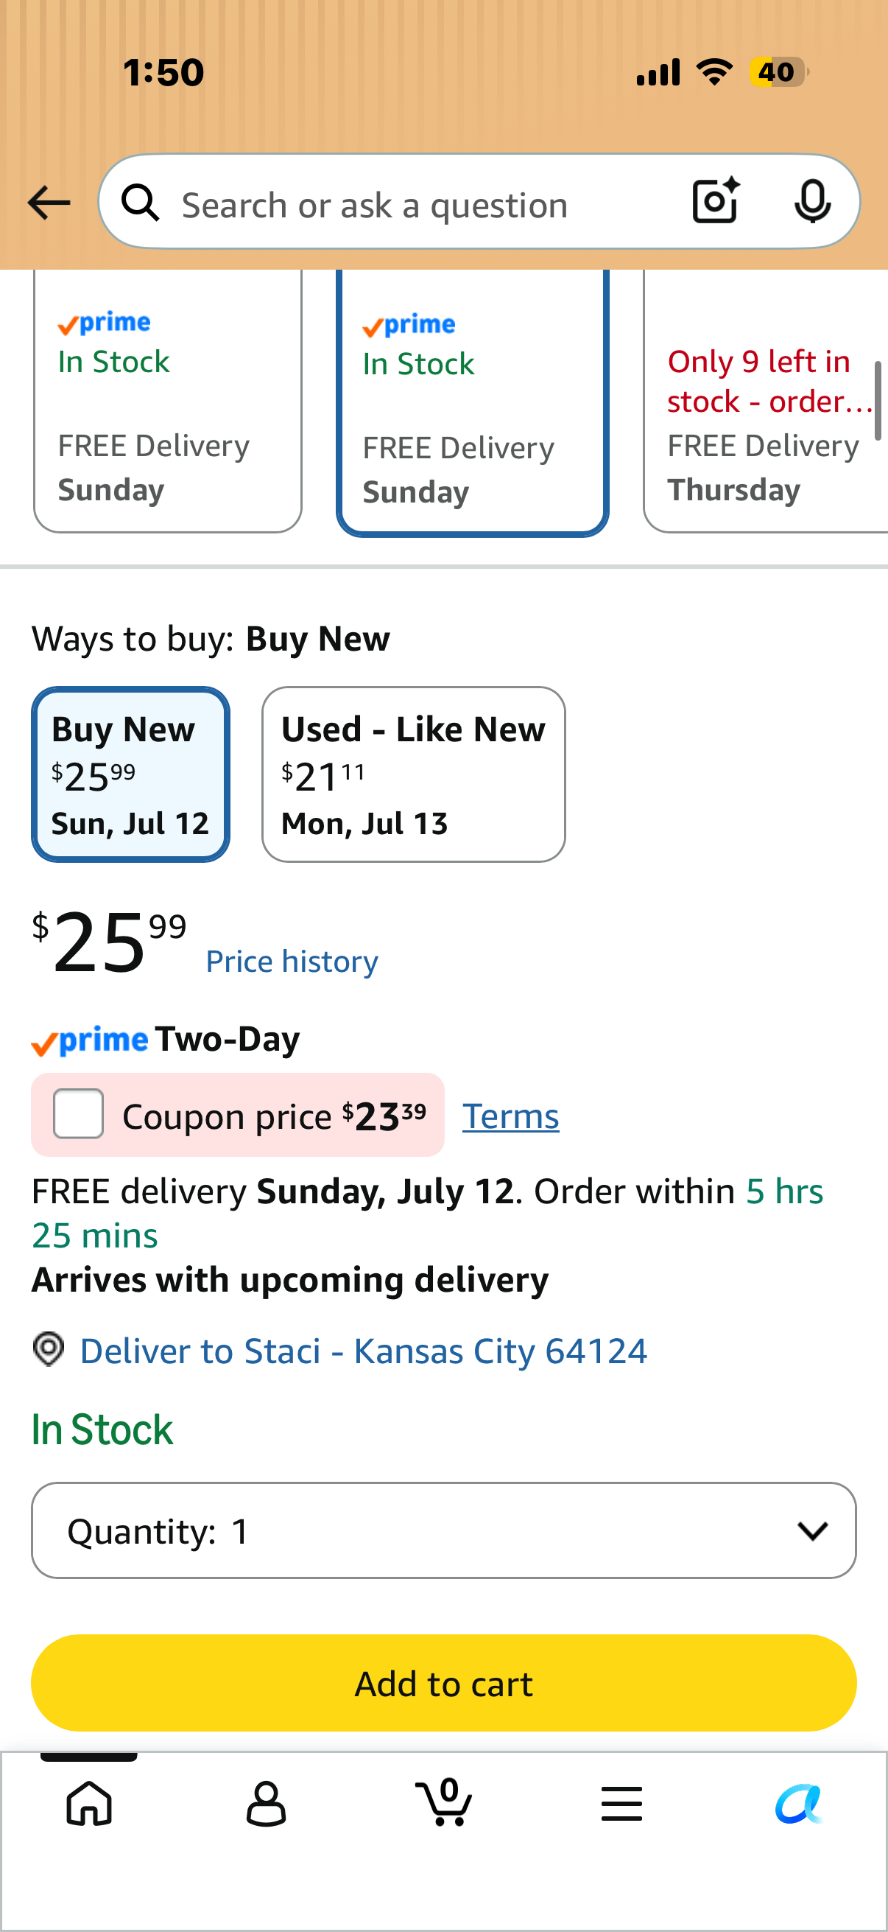Tap the Add to cart button
Screen dimensions: 888x1932
click(x=443, y=1682)
